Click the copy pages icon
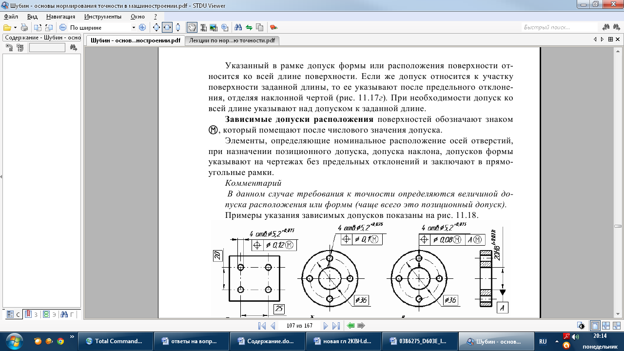This screenshot has height=351, width=624. coord(259,27)
